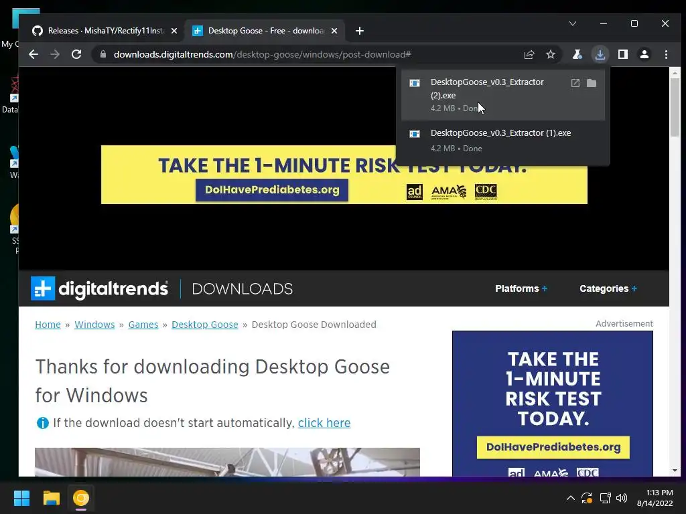The width and height of the screenshot is (686, 514).
Task: Click the DOWNLOADS header text
Action: click(242, 289)
